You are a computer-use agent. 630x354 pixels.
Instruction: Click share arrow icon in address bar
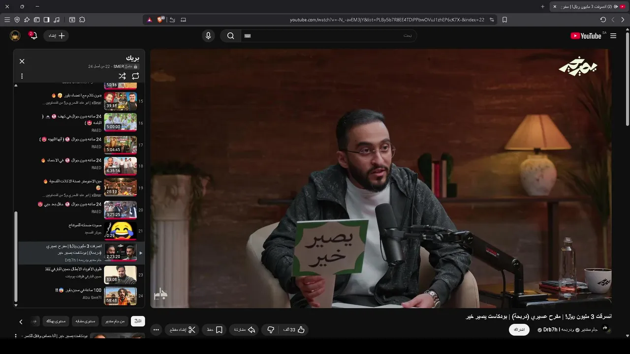point(172,20)
